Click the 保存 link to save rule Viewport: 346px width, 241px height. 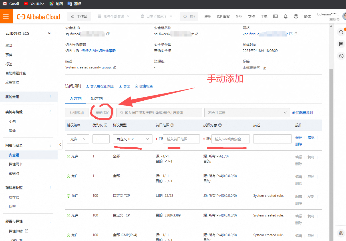[299, 137]
